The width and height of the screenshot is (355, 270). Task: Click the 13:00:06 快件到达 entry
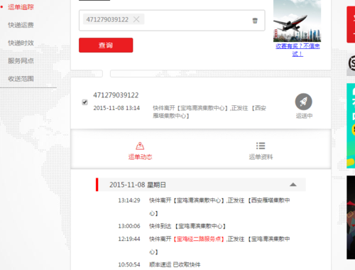[172, 226]
